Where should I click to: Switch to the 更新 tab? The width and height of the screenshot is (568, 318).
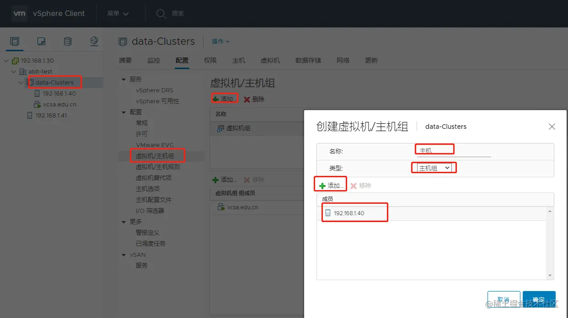click(371, 60)
